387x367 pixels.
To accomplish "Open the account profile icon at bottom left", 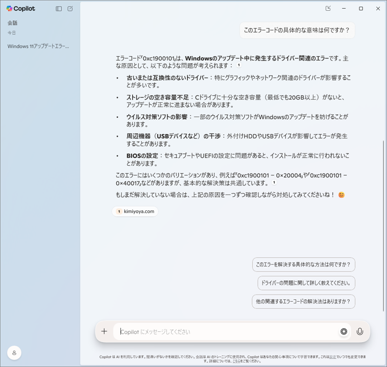I will click(x=14, y=353).
